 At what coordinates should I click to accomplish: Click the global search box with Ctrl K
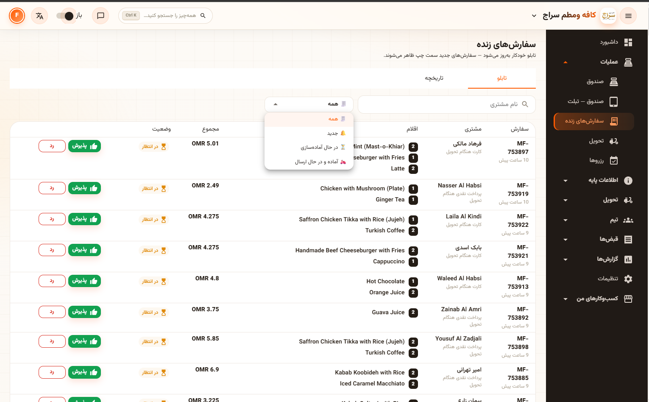[166, 16]
